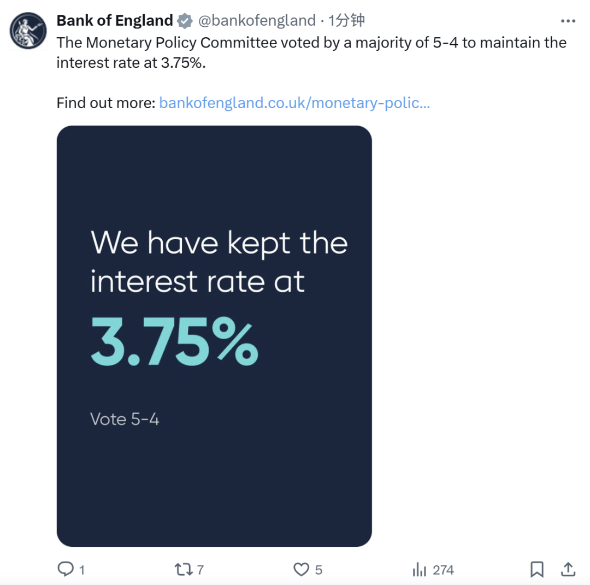The image size is (590, 585).
Task: Repost the tweet with the retweet icon
Action: 183,569
